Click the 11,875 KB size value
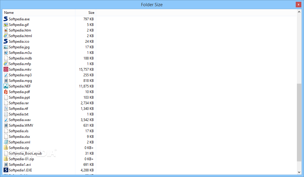 (x=86, y=86)
